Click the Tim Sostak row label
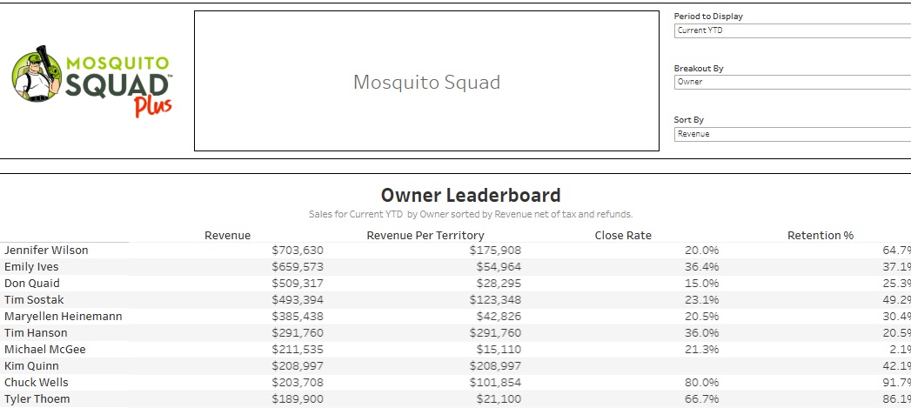Image resolution: width=911 pixels, height=408 pixels. (x=32, y=300)
